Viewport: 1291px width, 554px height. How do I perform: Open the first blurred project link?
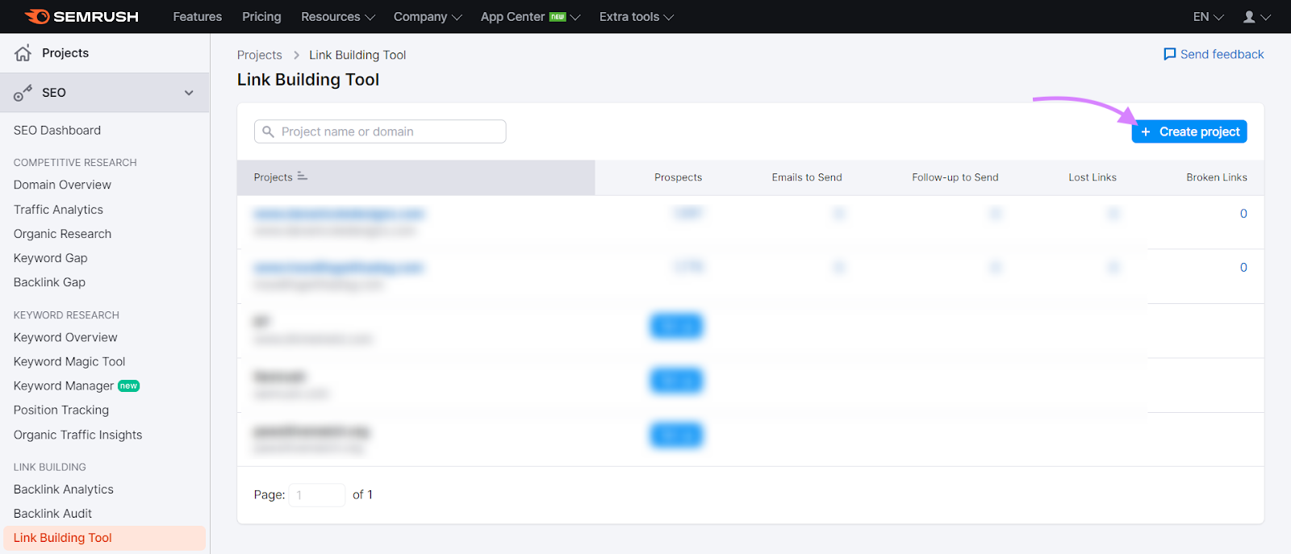339,214
